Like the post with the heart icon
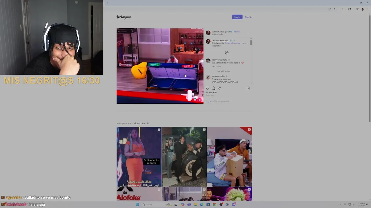 pyautogui.click(x=208, y=88)
